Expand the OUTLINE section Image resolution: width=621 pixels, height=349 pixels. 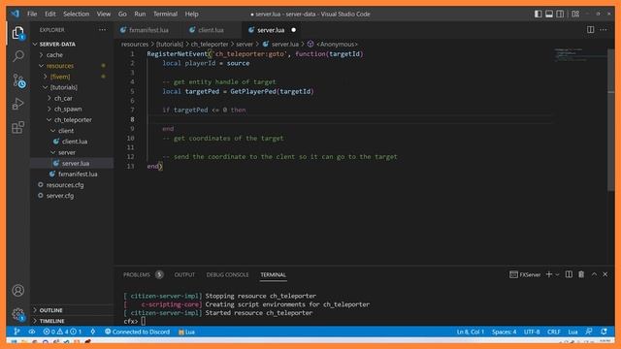(72, 310)
